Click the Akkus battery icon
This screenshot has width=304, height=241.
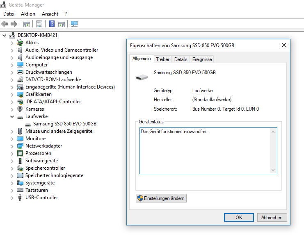pyautogui.click(x=20, y=43)
